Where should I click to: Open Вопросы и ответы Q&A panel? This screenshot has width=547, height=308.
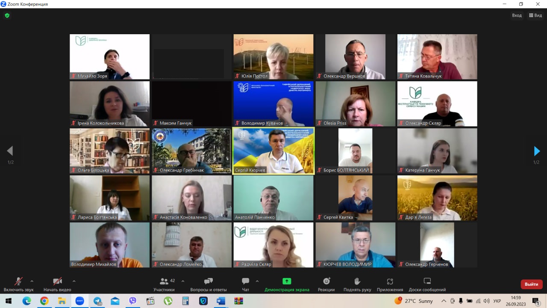click(x=209, y=284)
